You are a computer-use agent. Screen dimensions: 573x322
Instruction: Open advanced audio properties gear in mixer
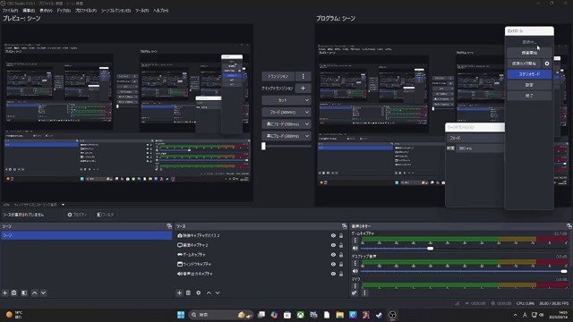coord(355,292)
